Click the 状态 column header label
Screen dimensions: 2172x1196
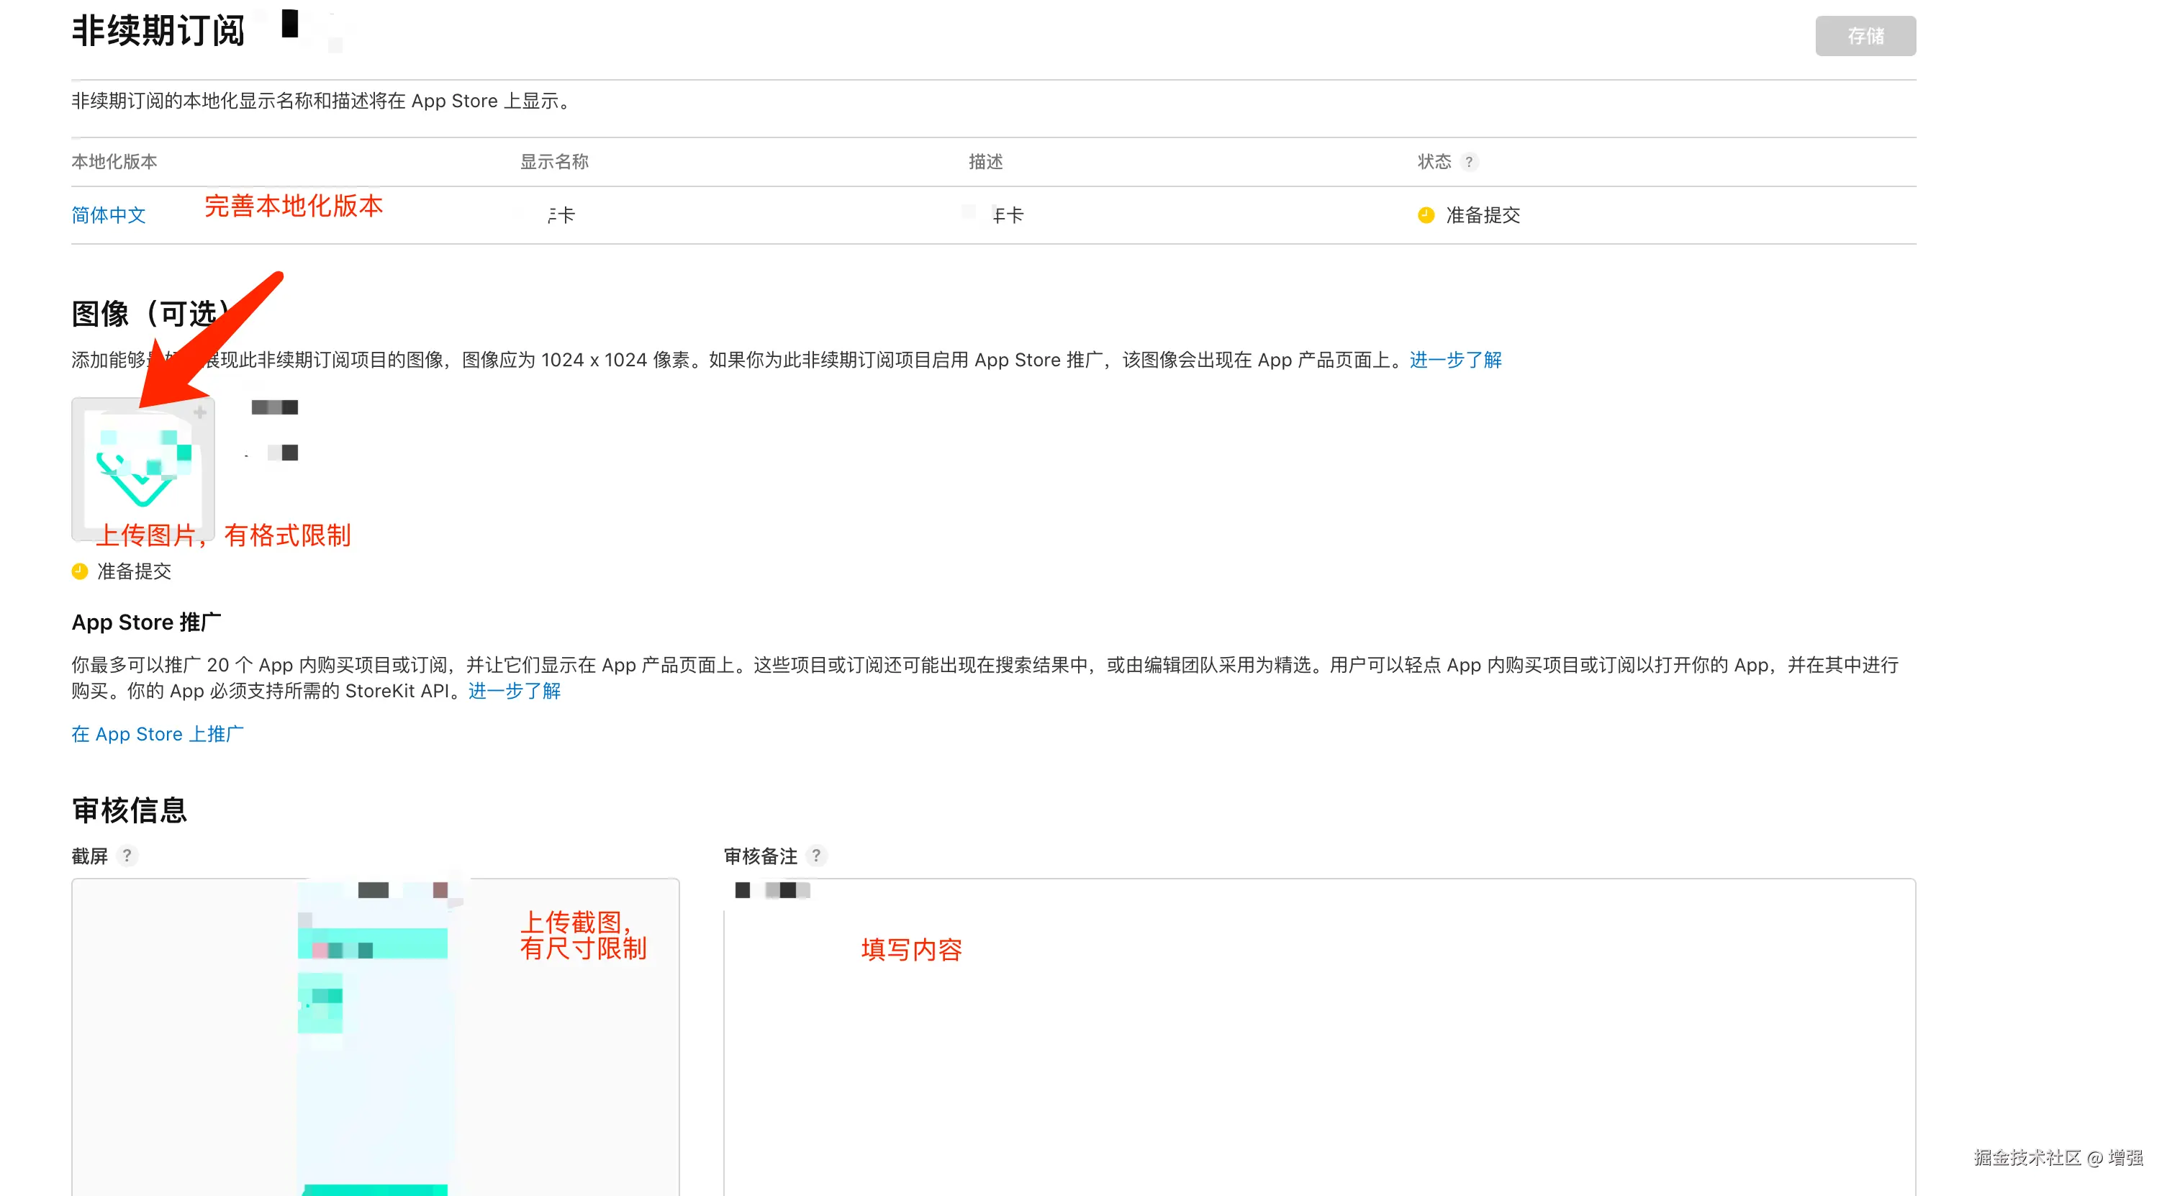pyautogui.click(x=1434, y=162)
